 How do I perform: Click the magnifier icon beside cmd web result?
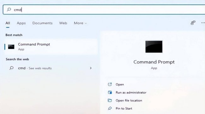(x=11, y=68)
